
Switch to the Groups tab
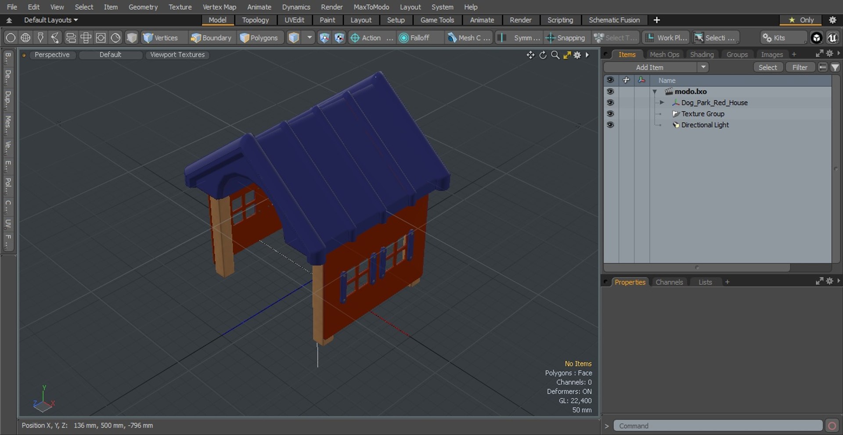tap(737, 54)
